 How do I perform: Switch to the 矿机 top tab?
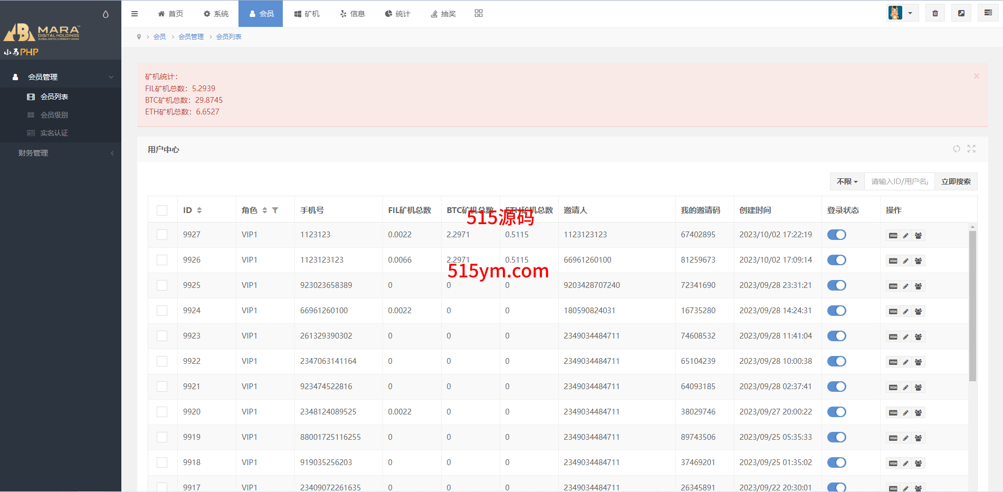[x=307, y=14]
